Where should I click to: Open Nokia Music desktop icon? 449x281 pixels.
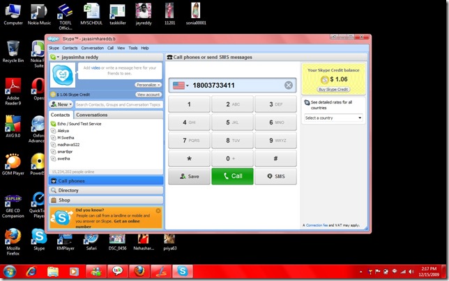pos(39,15)
